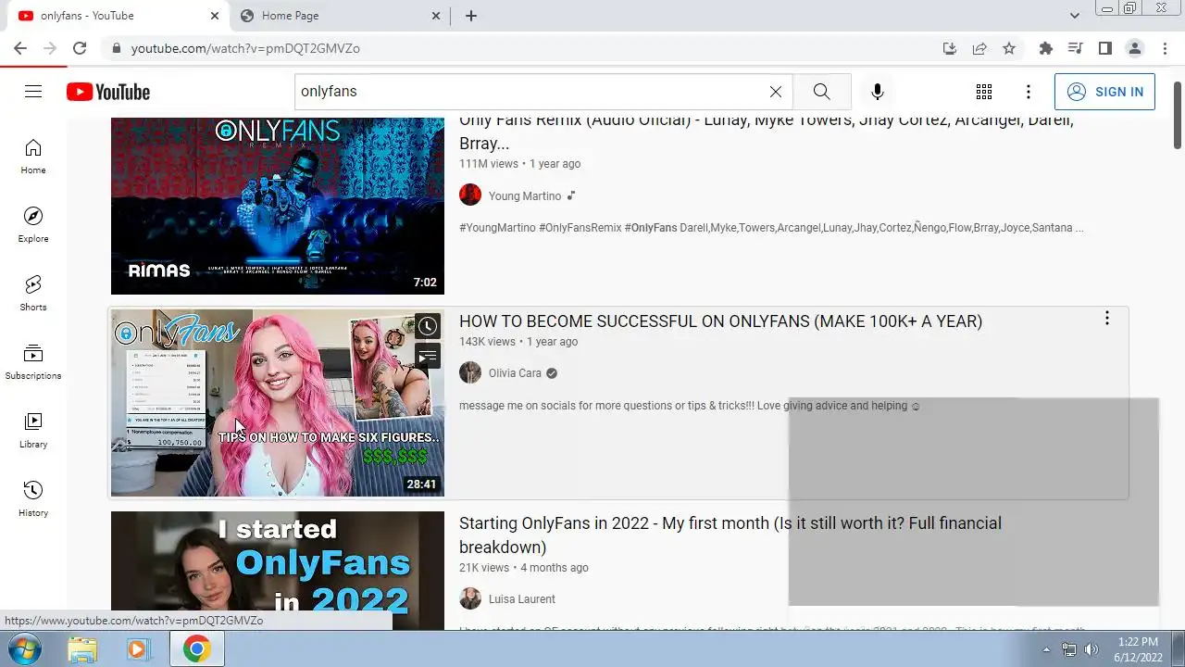1185x667 pixels.
Task: Share this page from address bar
Action: tap(979, 48)
